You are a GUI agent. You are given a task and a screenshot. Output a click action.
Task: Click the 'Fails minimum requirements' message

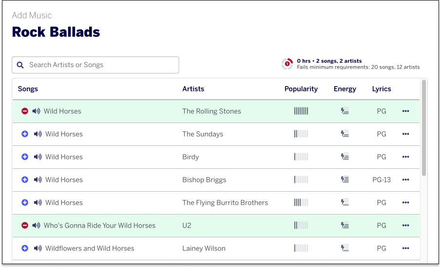click(x=358, y=67)
